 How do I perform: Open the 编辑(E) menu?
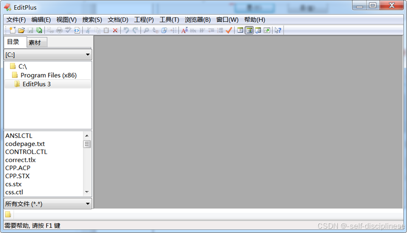[41, 20]
